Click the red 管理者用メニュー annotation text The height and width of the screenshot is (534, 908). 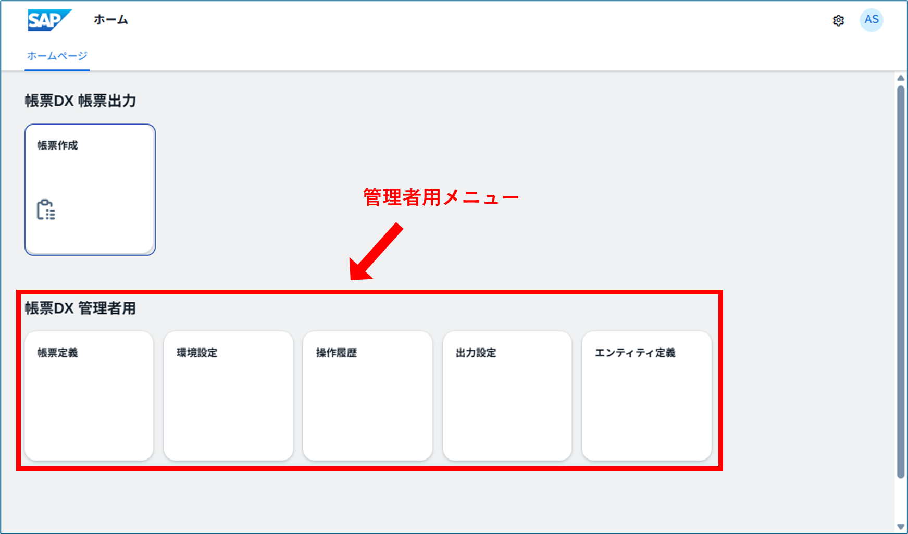point(441,197)
